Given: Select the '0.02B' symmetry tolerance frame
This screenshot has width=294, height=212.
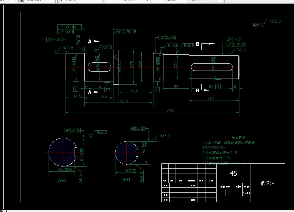Looking at the screenshot, I should [73, 131].
